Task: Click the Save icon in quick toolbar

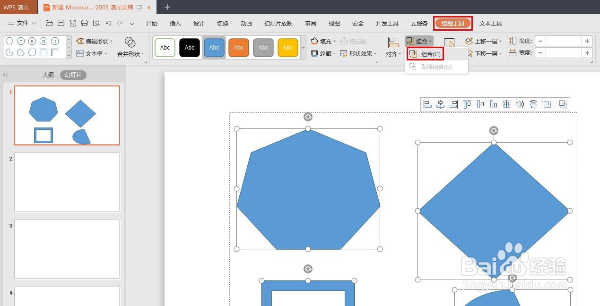Action: [x=61, y=23]
